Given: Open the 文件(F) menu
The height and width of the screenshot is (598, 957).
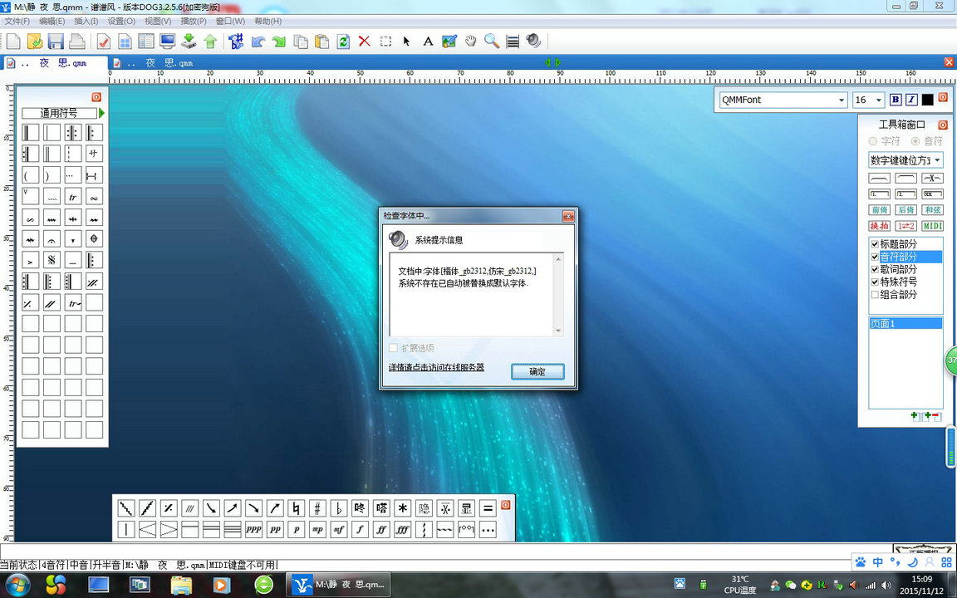Looking at the screenshot, I should [x=17, y=21].
